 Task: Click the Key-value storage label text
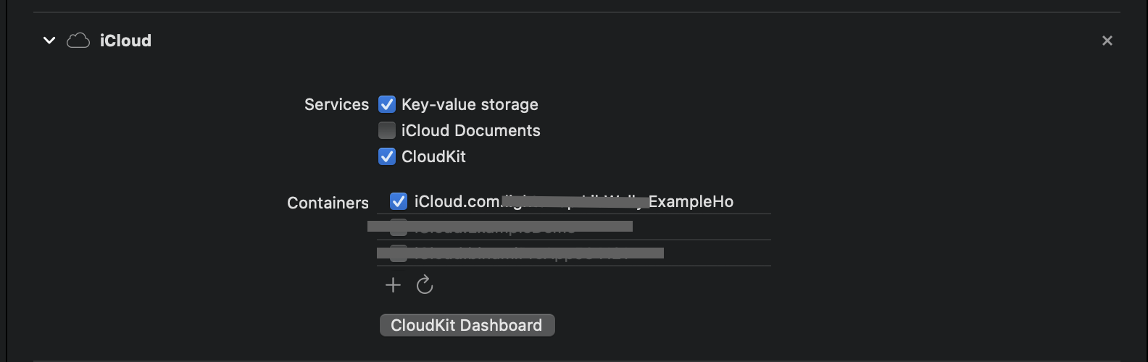point(470,105)
